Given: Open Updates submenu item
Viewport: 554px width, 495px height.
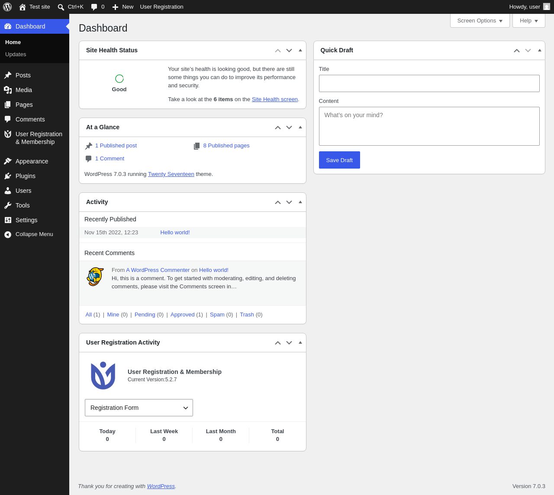Looking at the screenshot, I should click(x=16, y=54).
